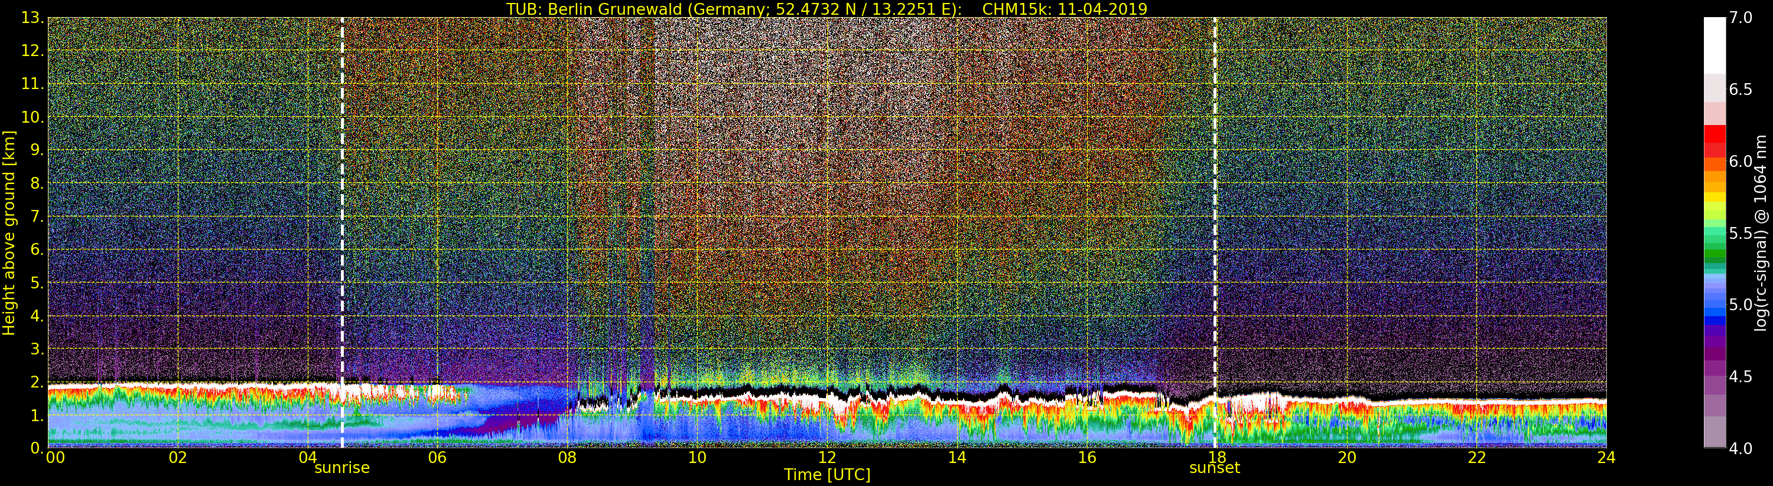
Task: Click the 24 tick label on time axis
Action: coord(1606,458)
